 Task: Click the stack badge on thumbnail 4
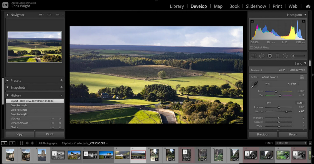click(x=54, y=154)
